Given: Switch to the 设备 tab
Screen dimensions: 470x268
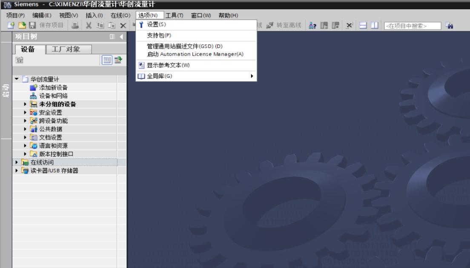Looking at the screenshot, I should coord(29,49).
